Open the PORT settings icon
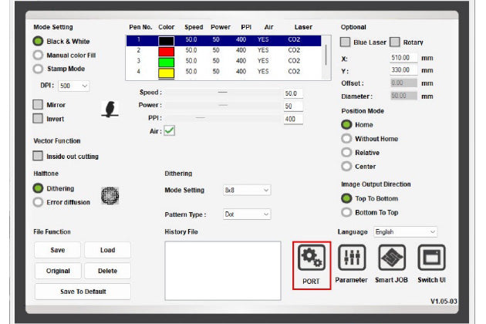Screen dimensions: 486x324 pos(312,258)
